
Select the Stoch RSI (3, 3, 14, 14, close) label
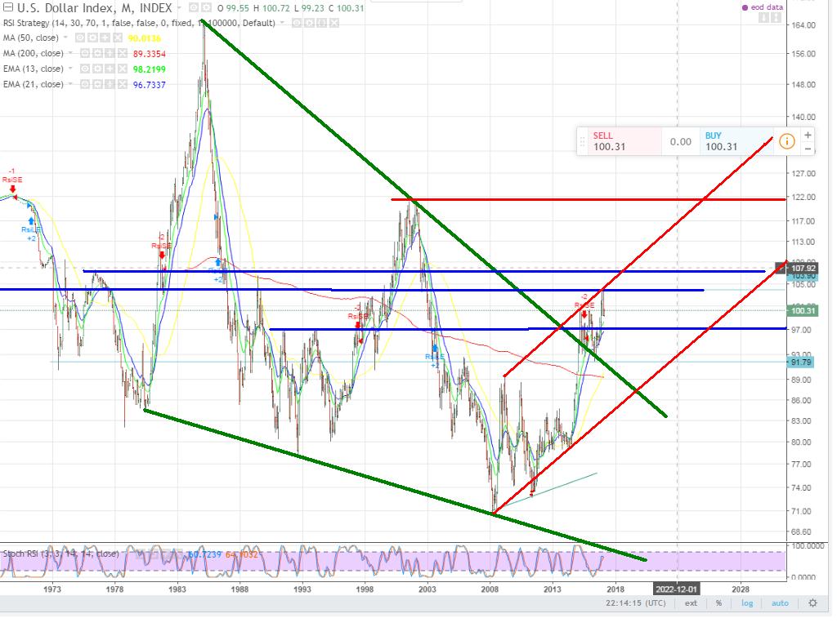[60, 554]
